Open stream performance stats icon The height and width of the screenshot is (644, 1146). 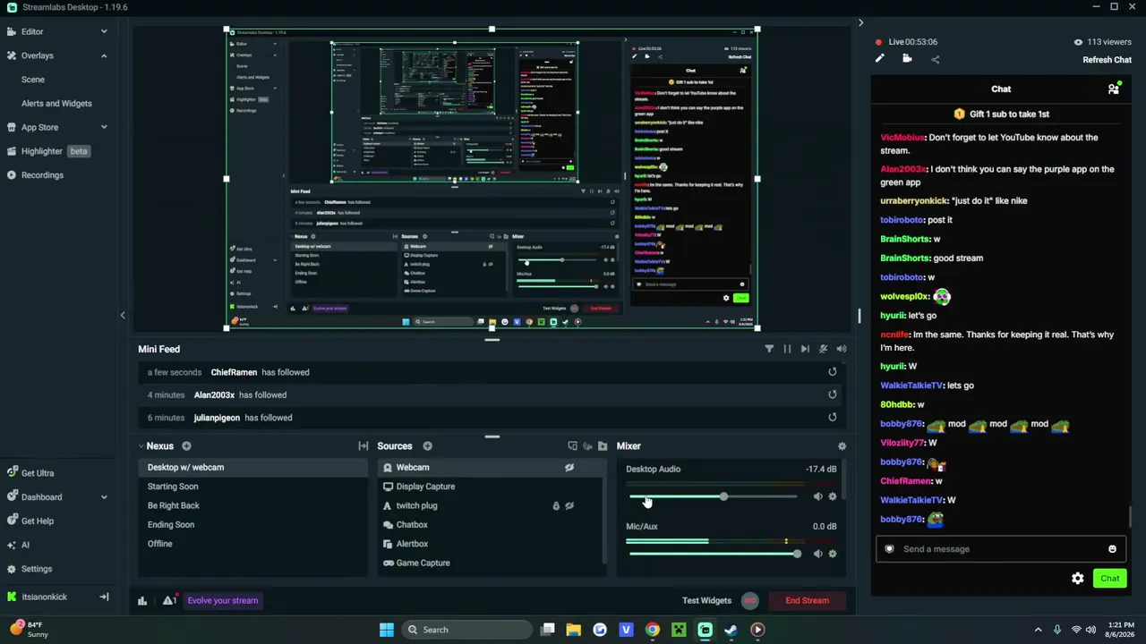click(x=142, y=601)
